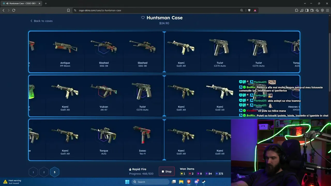331x186 pixels.
Task: Stop the rapid fire case opening
Action: tap(167, 172)
